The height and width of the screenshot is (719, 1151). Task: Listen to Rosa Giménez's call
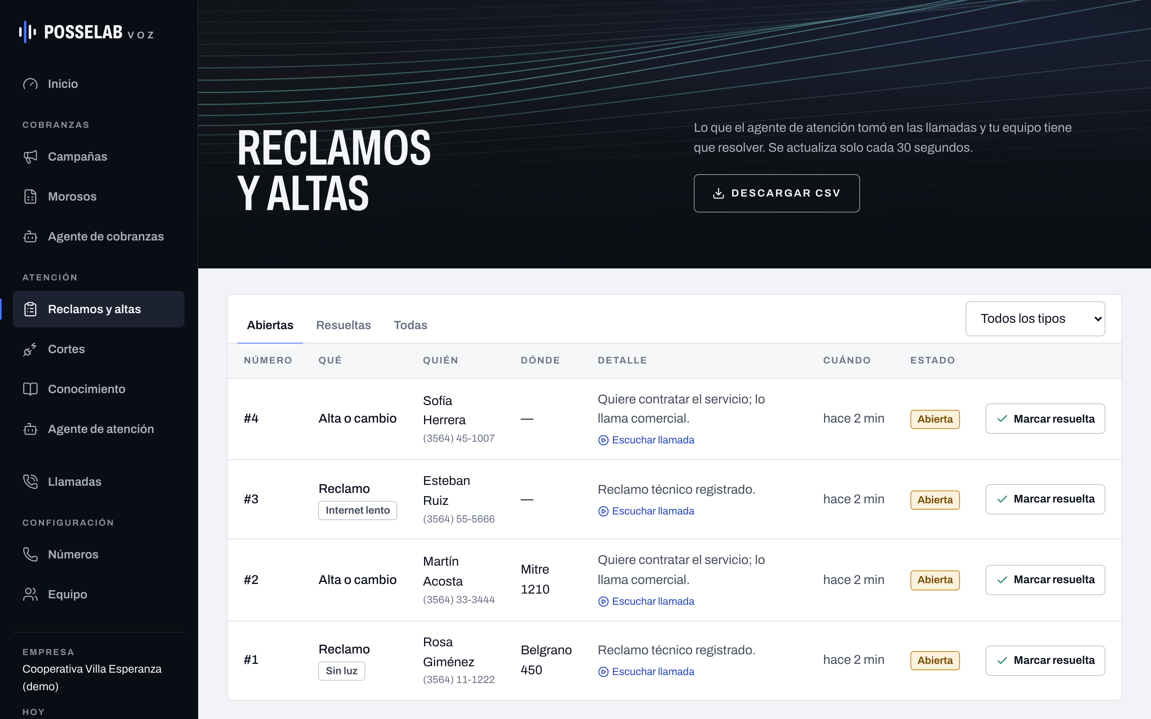click(x=646, y=672)
